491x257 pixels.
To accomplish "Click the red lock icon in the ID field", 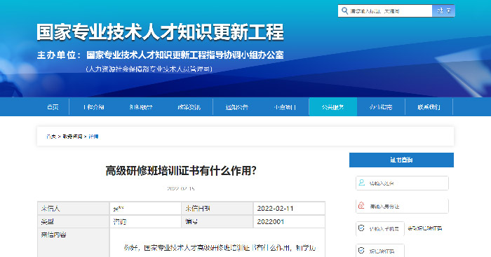I will (x=361, y=205).
